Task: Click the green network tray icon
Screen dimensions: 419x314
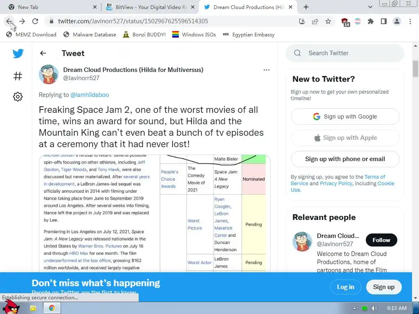Action: point(365,308)
